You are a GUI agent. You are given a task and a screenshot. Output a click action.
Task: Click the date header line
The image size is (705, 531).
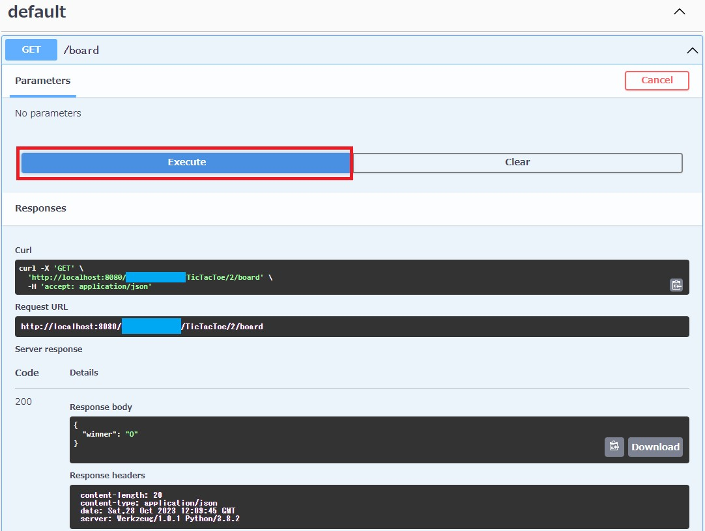[158, 511]
